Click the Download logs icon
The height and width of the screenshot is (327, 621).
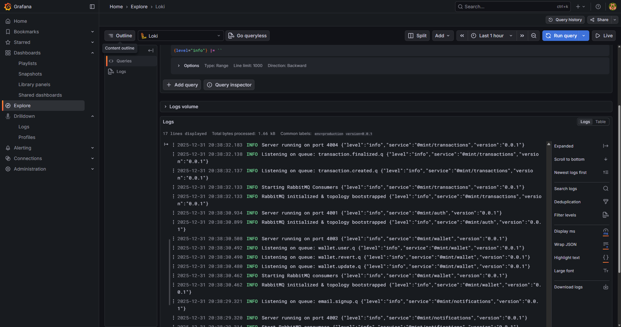click(606, 287)
